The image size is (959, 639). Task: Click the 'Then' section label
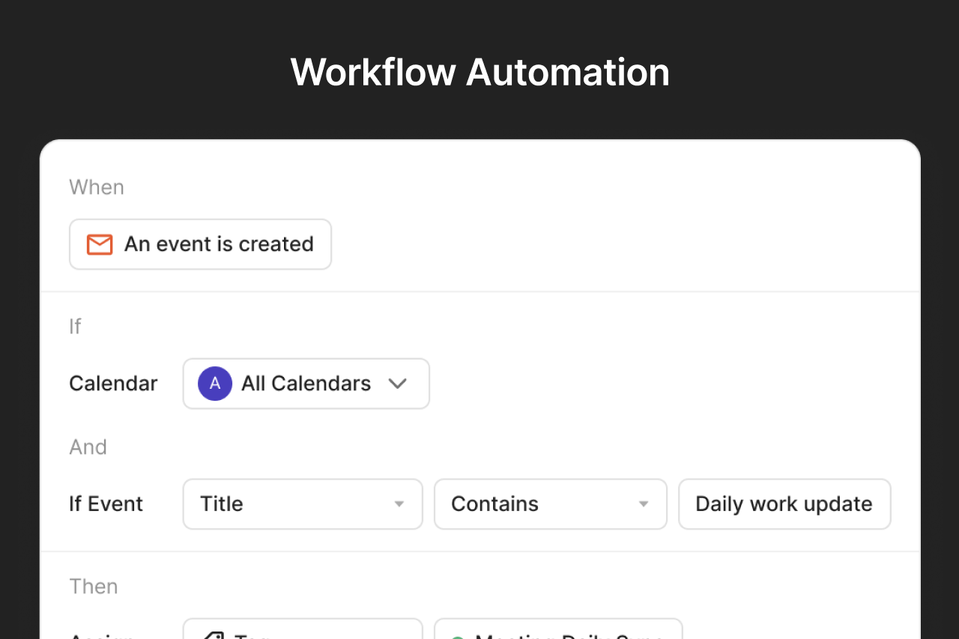pyautogui.click(x=94, y=587)
